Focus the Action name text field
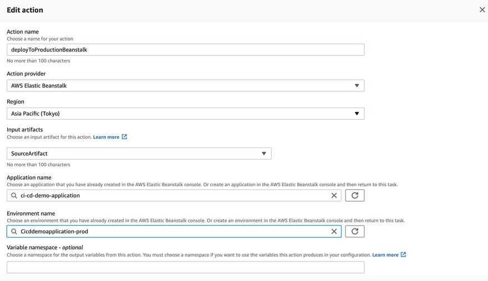 185,50
